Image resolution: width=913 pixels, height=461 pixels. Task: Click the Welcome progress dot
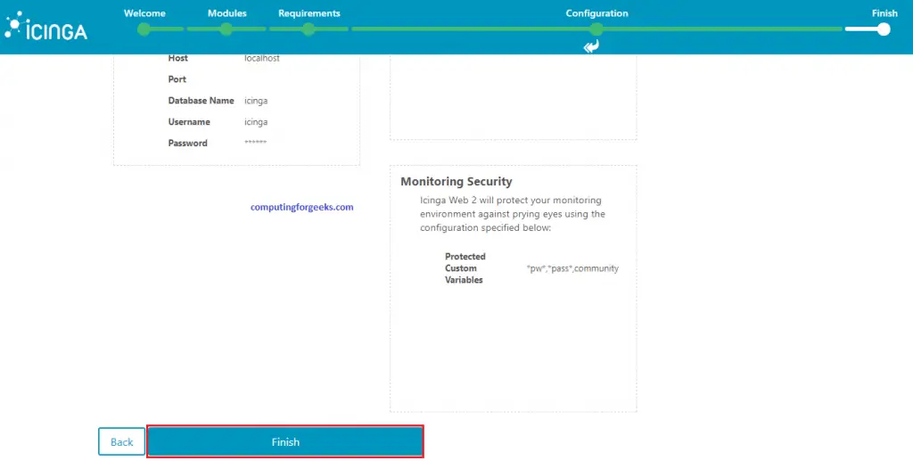click(144, 29)
